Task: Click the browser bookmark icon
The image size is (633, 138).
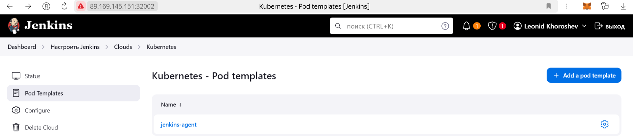Action: click(549, 6)
